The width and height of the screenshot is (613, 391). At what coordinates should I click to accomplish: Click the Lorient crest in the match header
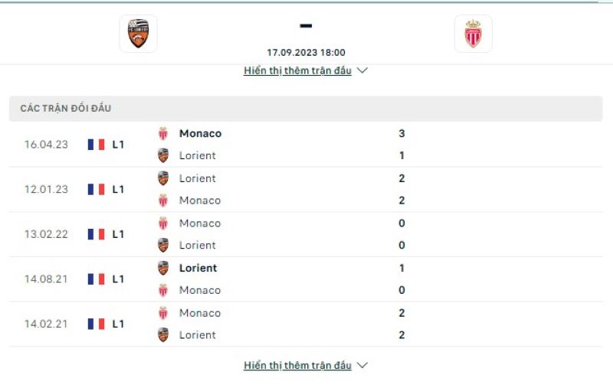click(x=138, y=34)
